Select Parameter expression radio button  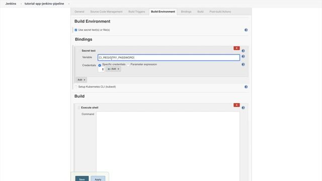pyautogui.click(x=128, y=65)
